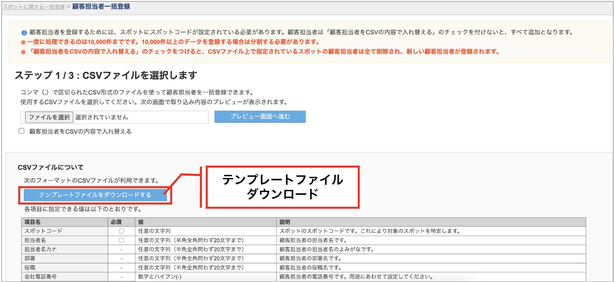
Task: Click the 必須 column header
Action: (x=121, y=222)
